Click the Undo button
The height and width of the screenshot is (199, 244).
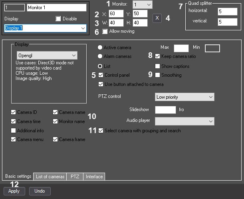(x=40, y=191)
